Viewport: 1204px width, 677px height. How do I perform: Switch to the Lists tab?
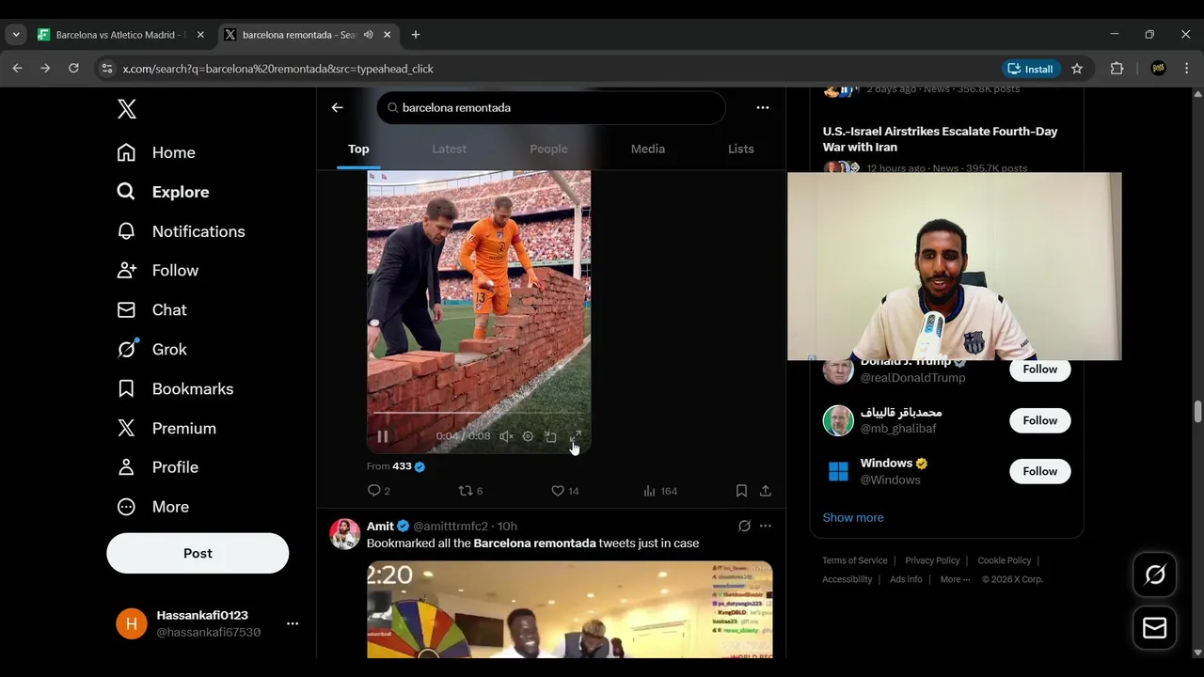pos(741,149)
